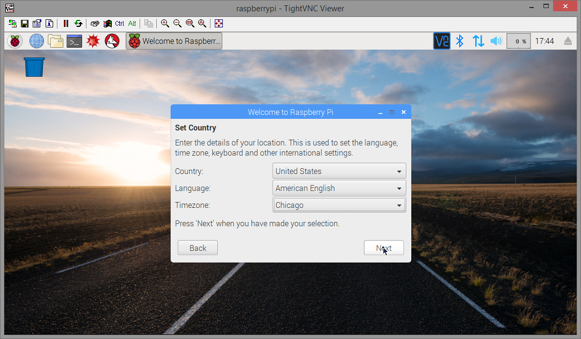The width and height of the screenshot is (581, 339).
Task: Click the Transfer files toolbar icon
Action: [x=149, y=24]
